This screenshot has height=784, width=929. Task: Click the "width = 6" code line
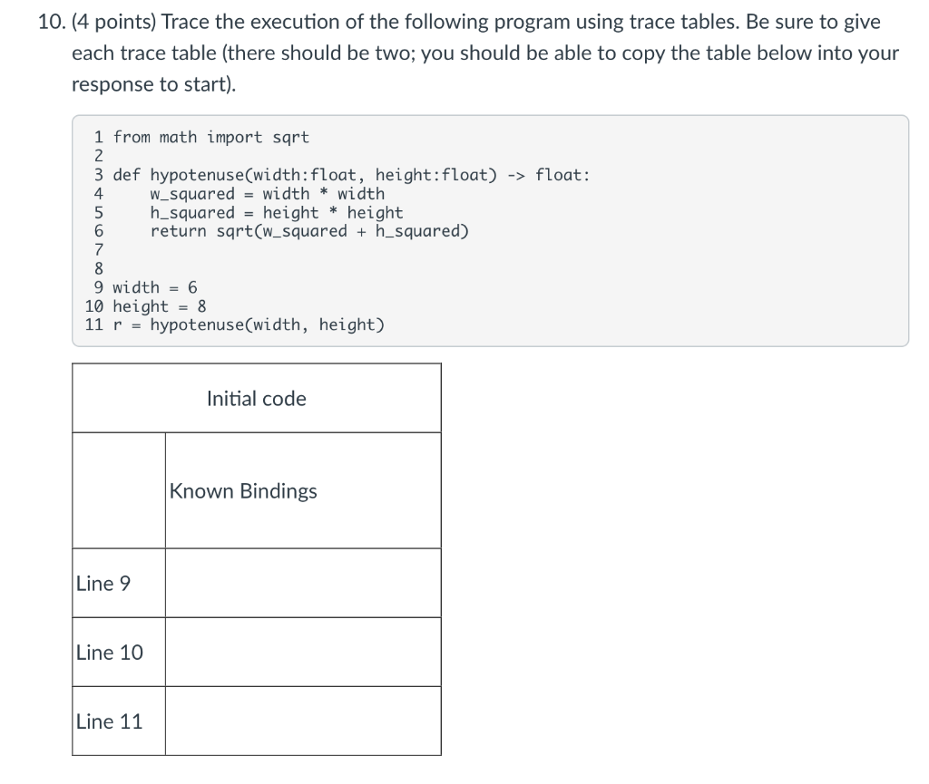[x=155, y=287]
